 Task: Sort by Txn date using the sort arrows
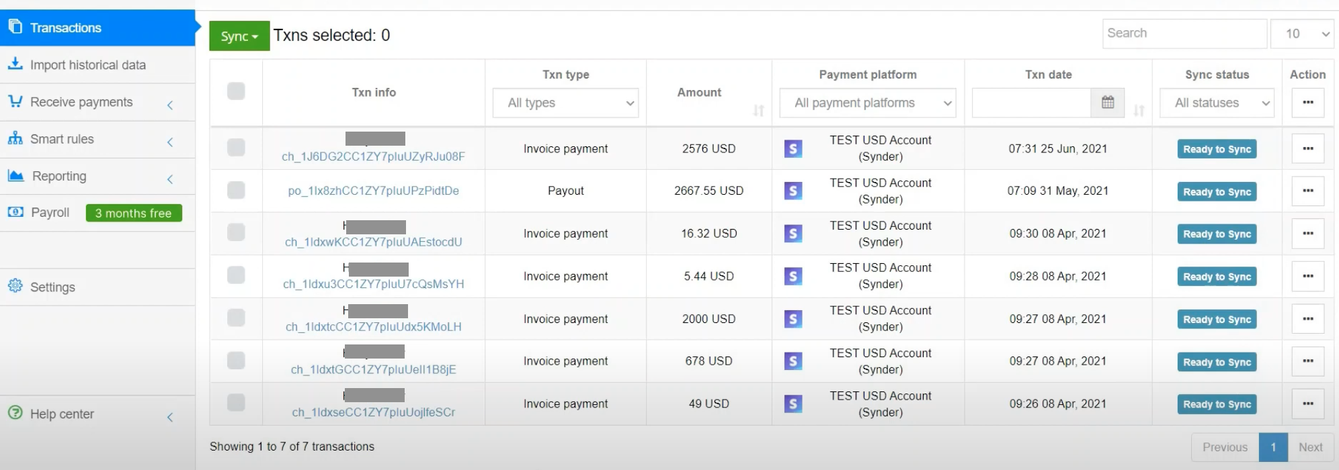(1139, 111)
